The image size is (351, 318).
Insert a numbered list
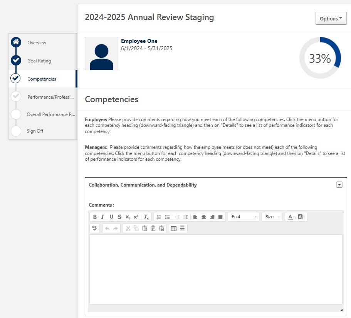coord(159,217)
